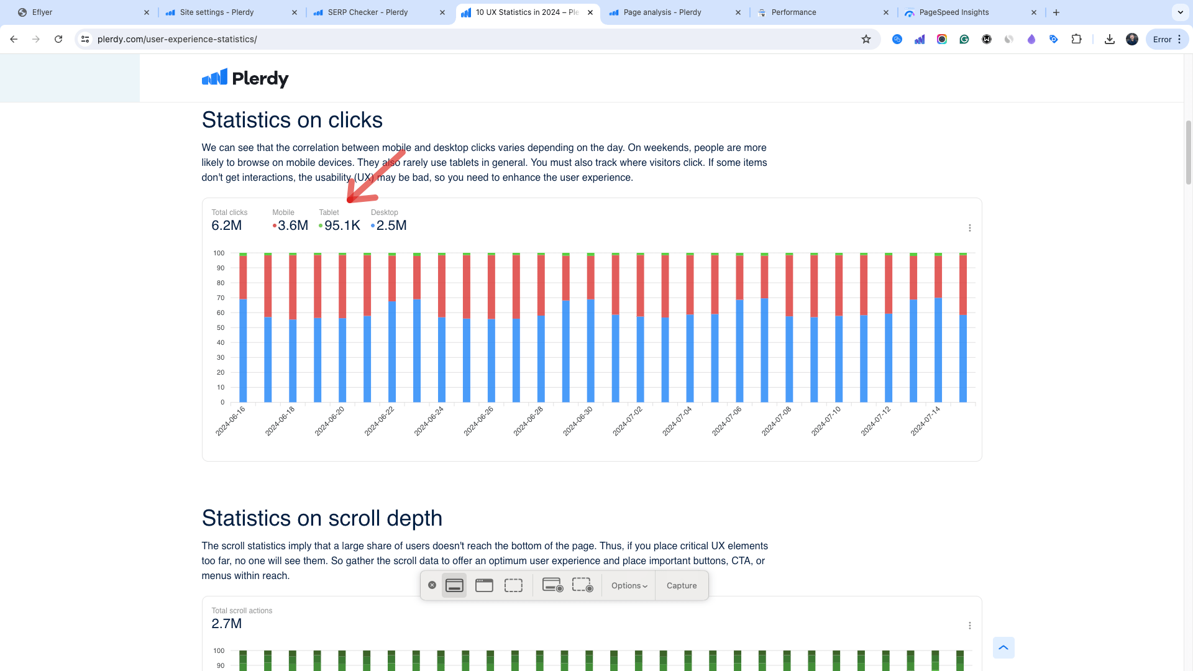Image resolution: width=1193 pixels, height=671 pixels.
Task: Click the Capture button
Action: (682, 585)
